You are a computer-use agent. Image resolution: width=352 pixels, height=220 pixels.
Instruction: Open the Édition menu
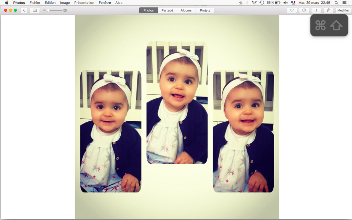(x=50, y=3)
